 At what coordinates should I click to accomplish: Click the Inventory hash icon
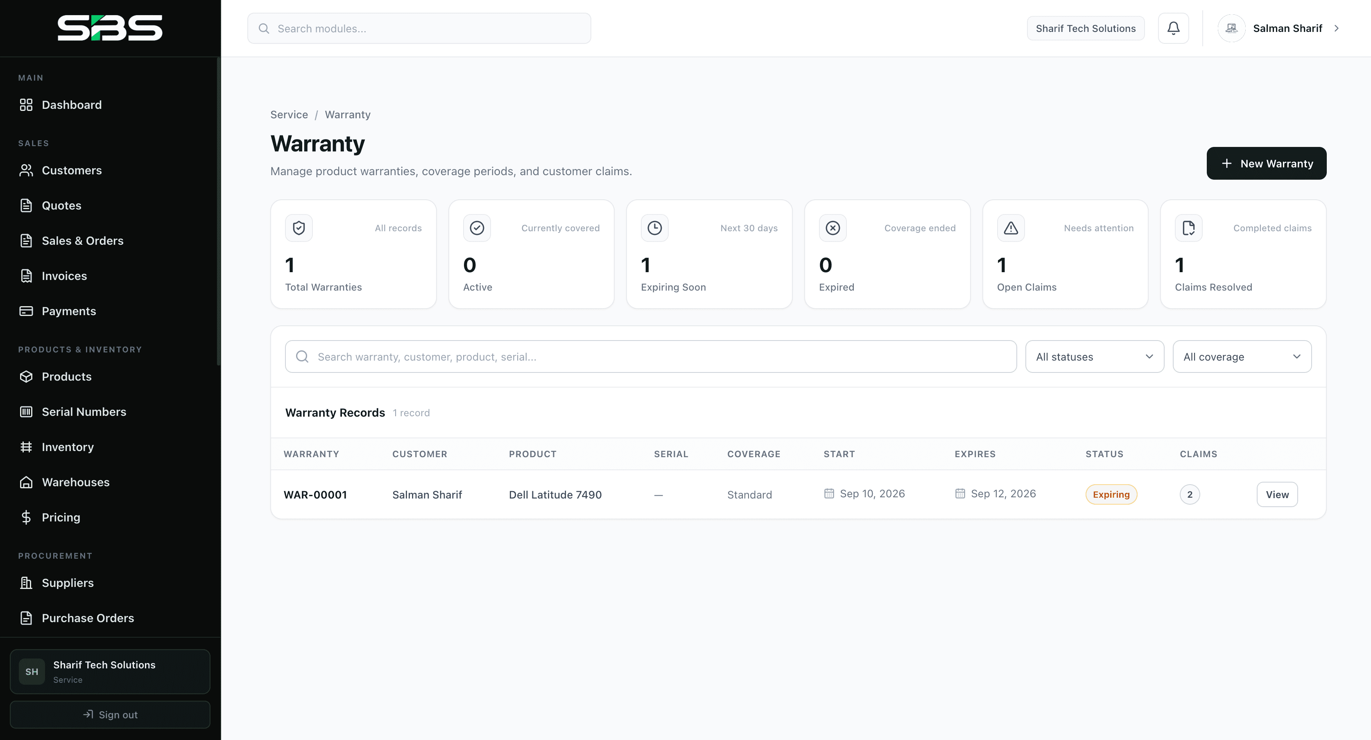26,447
